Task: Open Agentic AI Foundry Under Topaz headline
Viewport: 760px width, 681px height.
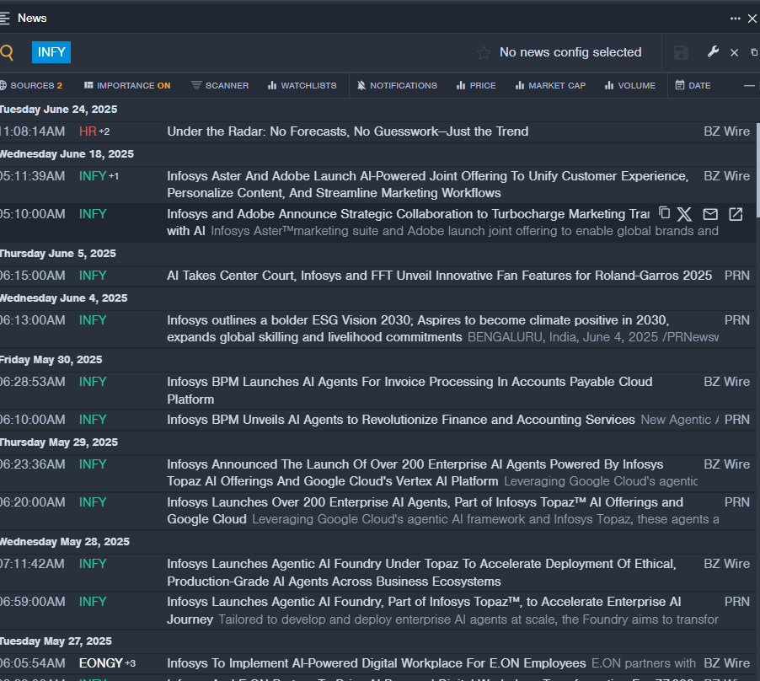Action: click(x=421, y=572)
